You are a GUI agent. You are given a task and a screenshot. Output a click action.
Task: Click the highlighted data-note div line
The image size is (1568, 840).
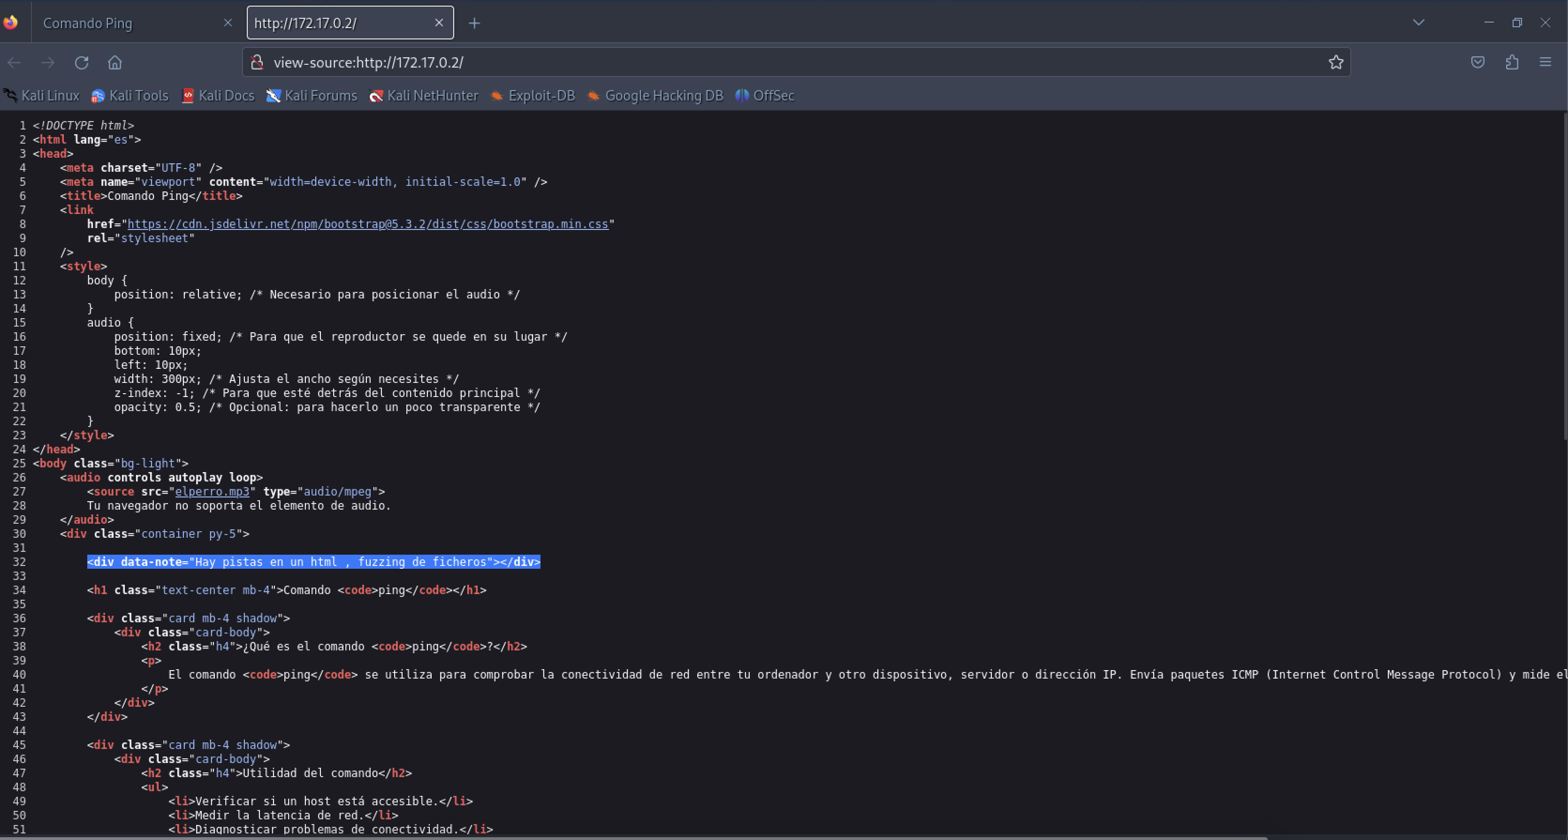tap(313, 562)
